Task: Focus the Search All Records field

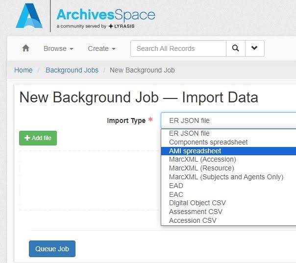Action: click(178, 48)
